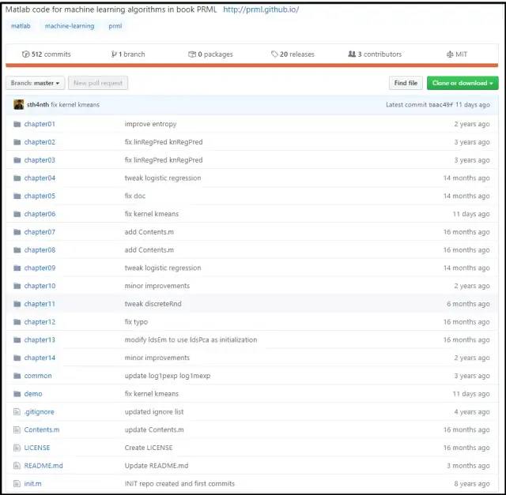Click the contributors people icon
This screenshot has height=495, width=506.
[352, 54]
